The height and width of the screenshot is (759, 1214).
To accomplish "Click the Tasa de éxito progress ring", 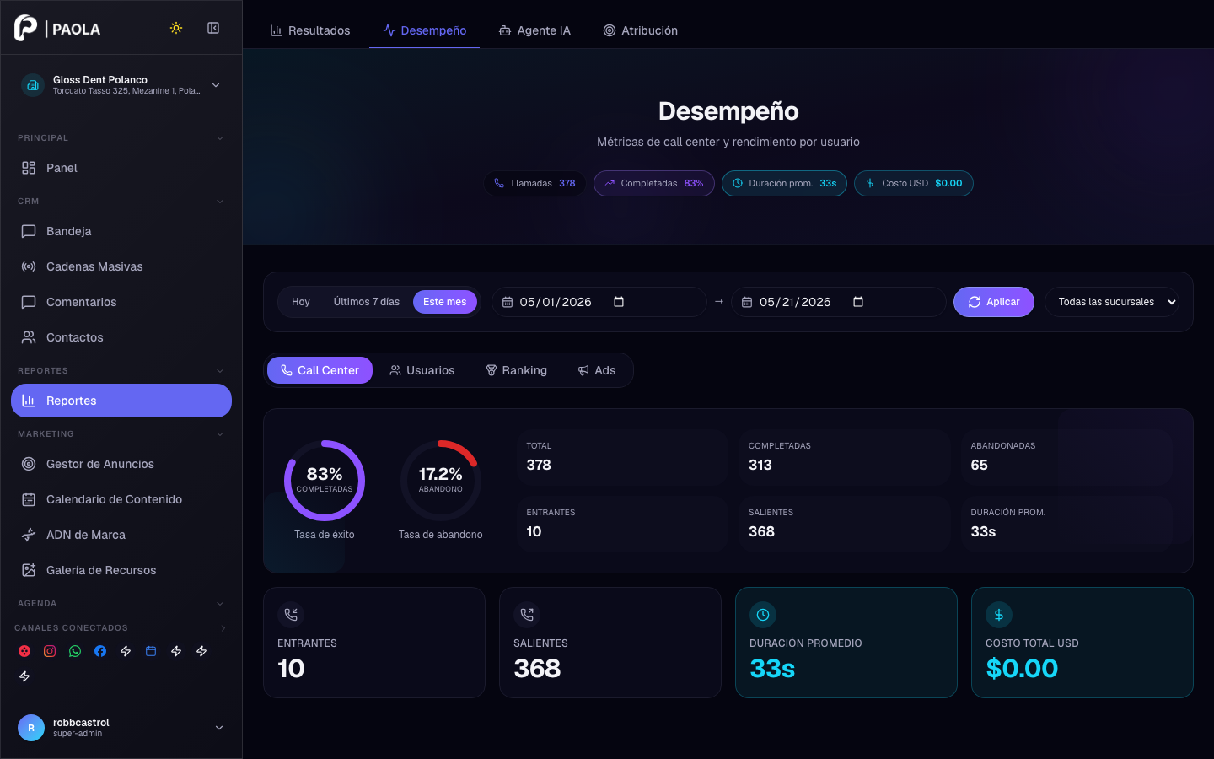I will click(325, 481).
